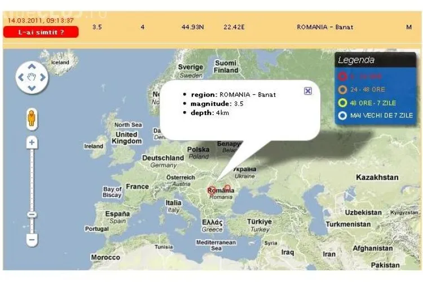423x282 pixels.
Task: Click the zoom slider handle
Action: [x=32, y=215]
